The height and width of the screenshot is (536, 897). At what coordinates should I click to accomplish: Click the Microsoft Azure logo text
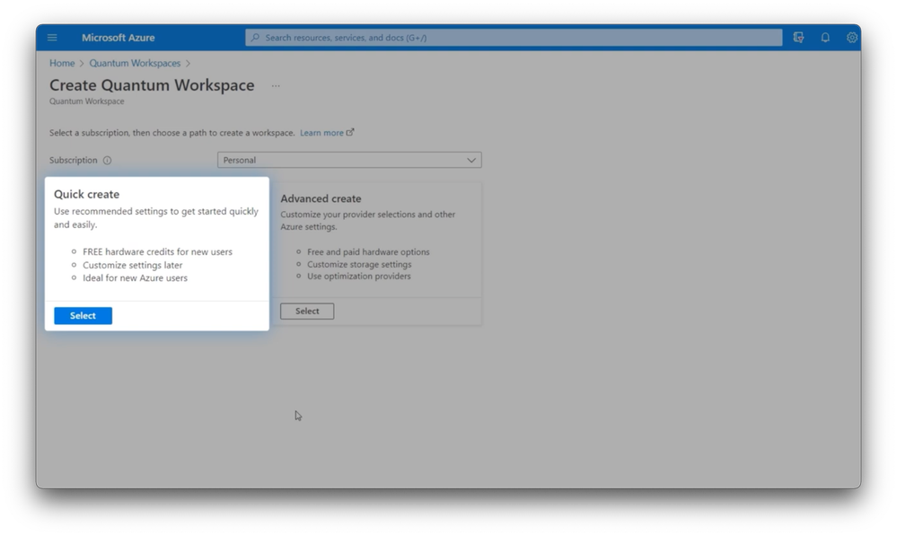tap(119, 38)
